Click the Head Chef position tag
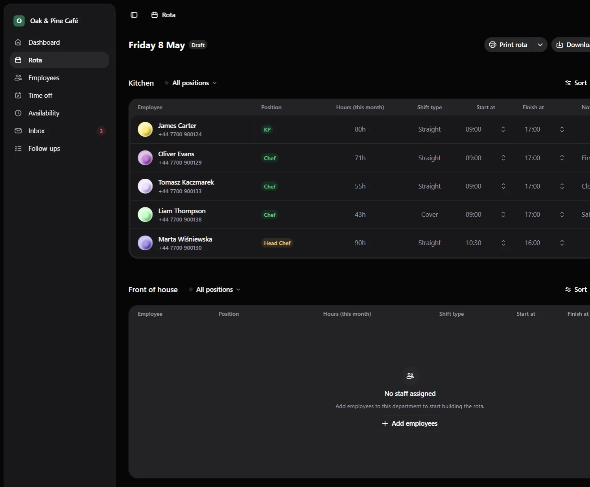 tap(277, 243)
